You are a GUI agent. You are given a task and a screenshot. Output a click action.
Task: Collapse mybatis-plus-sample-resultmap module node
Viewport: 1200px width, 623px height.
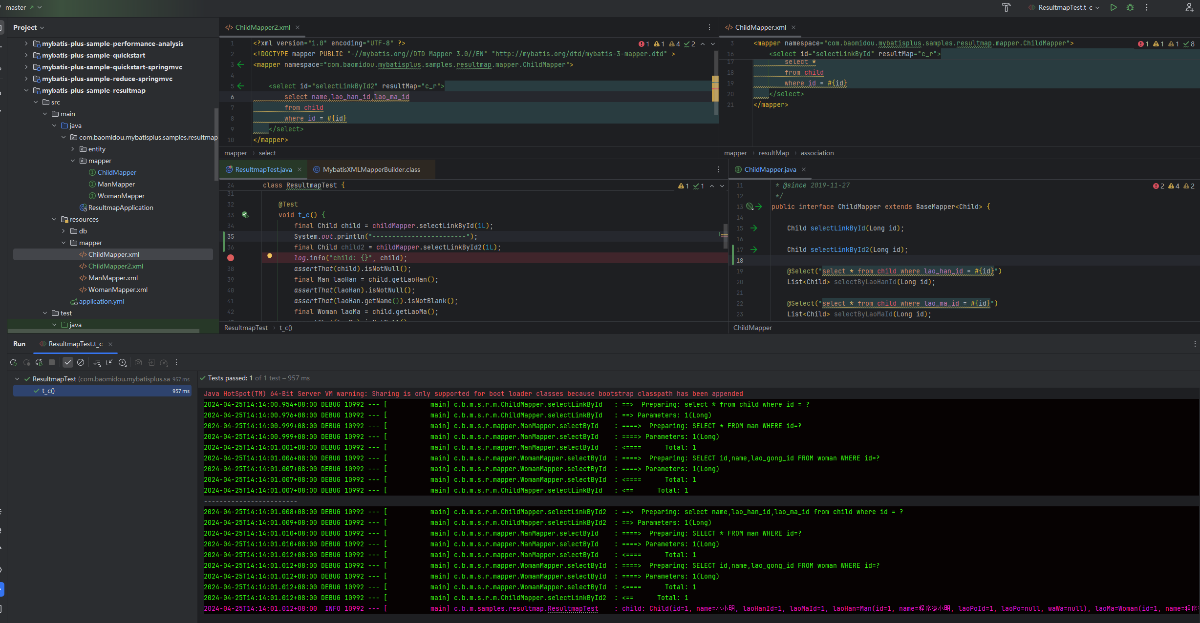(26, 90)
